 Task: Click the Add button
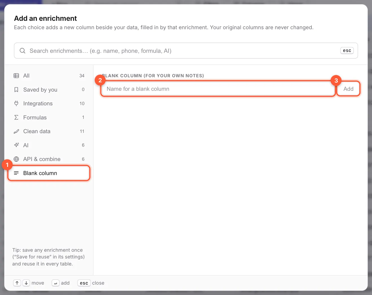point(348,89)
